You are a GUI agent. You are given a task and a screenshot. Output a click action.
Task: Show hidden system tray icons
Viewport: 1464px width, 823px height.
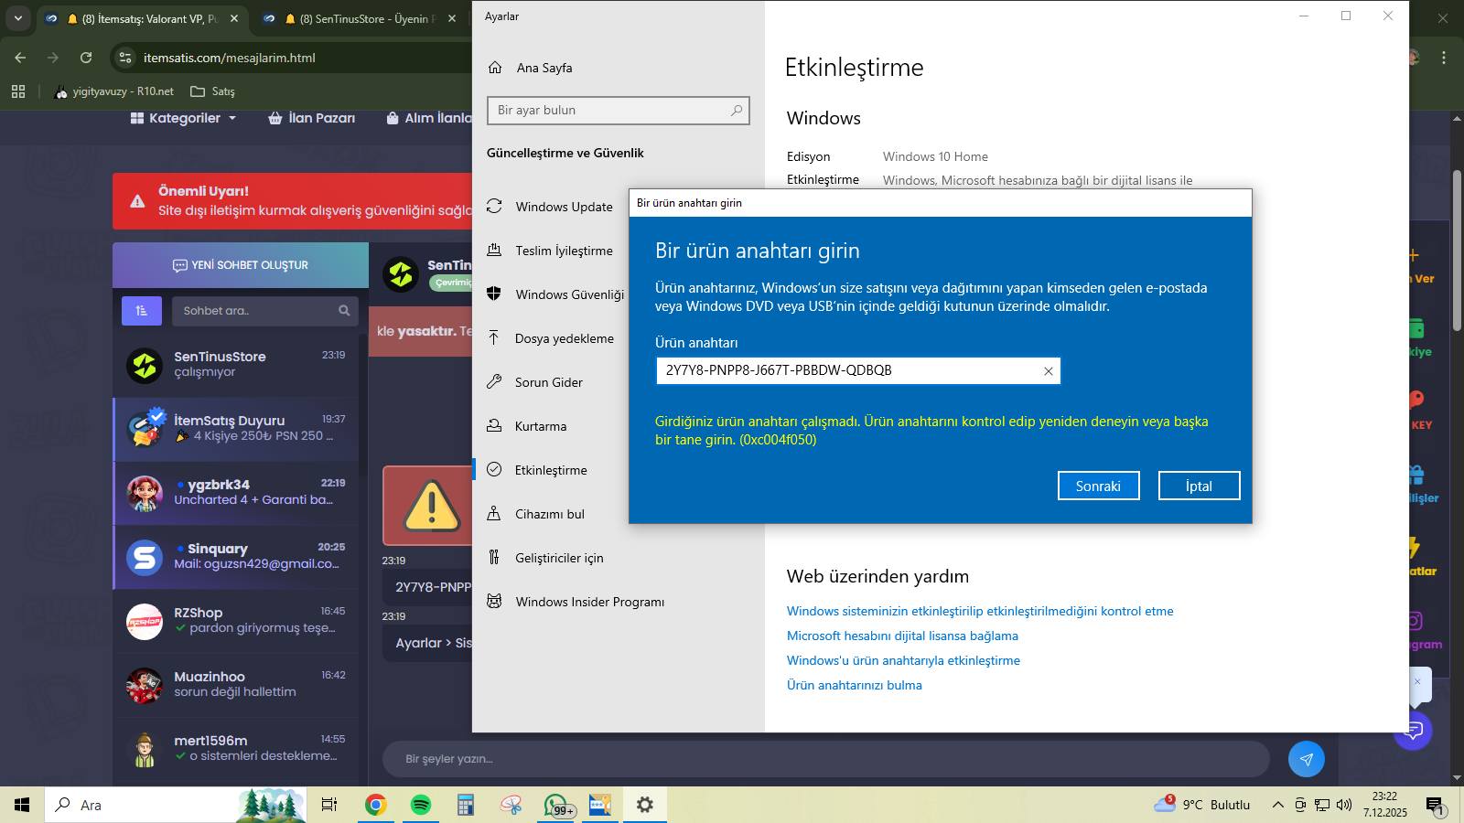tap(1278, 805)
